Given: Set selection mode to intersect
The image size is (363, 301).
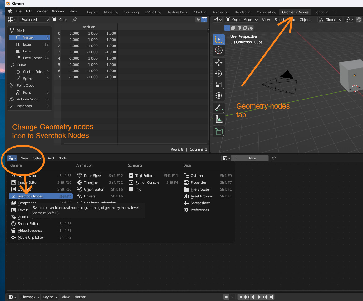Looking at the screenshot, I should 251,28.
